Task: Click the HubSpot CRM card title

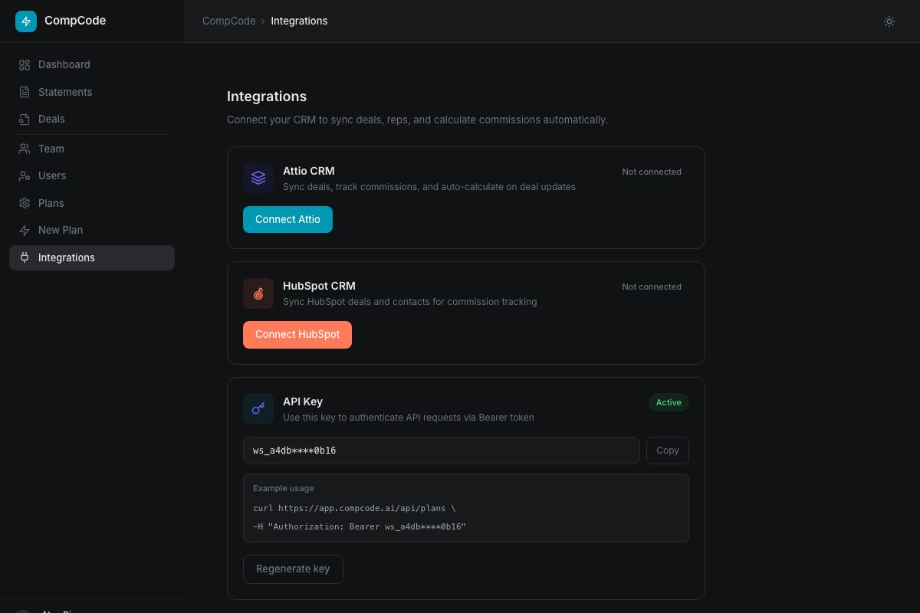Action: 319,286
